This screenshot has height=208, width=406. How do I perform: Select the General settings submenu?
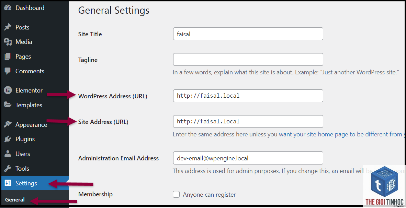pos(15,199)
